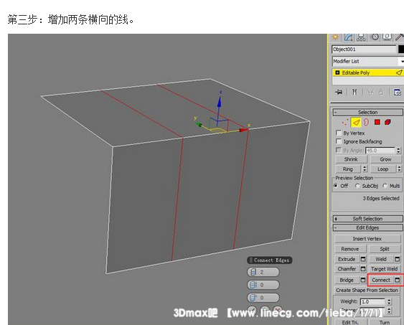Enable Ignore Backfacing checkbox
This screenshot has width=404, height=325.
(x=339, y=141)
